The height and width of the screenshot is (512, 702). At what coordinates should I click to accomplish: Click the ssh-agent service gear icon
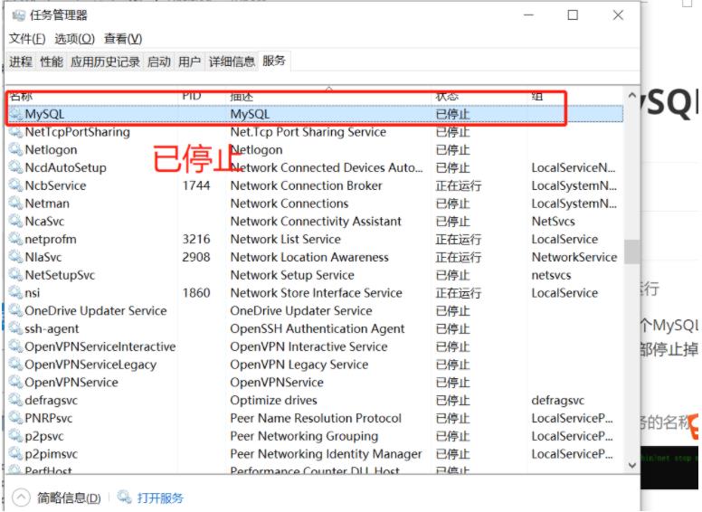coord(15,328)
